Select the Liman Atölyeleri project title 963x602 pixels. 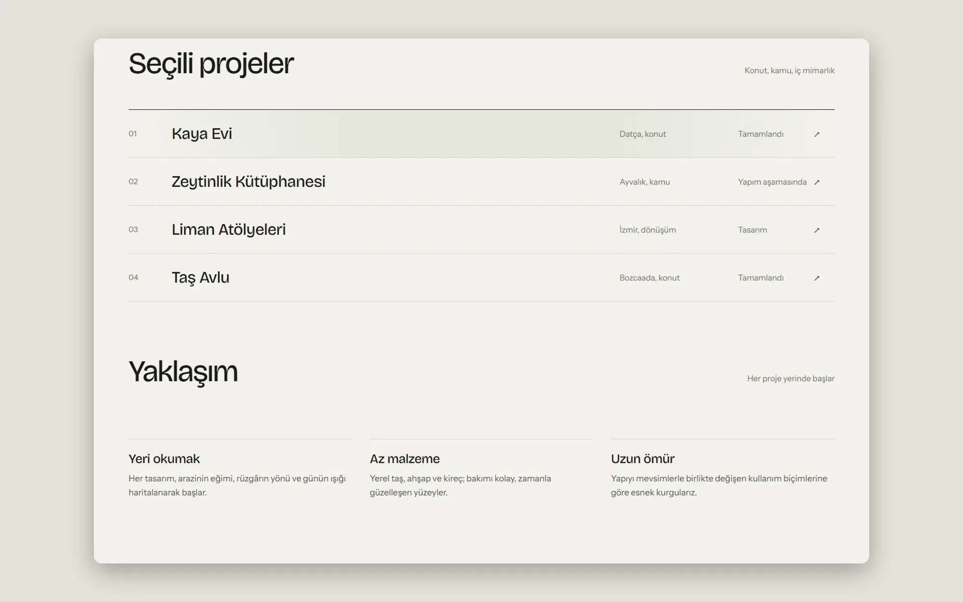click(229, 230)
